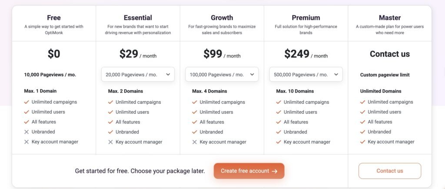Click X icon next to Key account manager in Free
445x189 pixels.
(x=27, y=142)
